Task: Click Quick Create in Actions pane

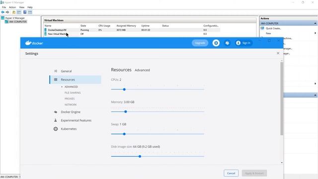Action: pos(273,28)
